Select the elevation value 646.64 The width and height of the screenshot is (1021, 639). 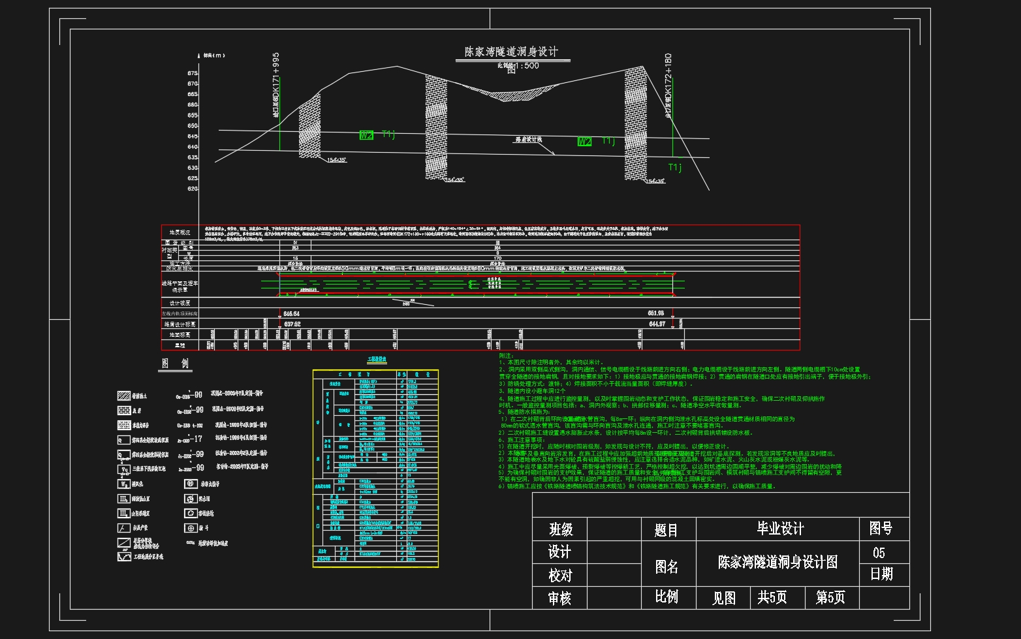292,314
